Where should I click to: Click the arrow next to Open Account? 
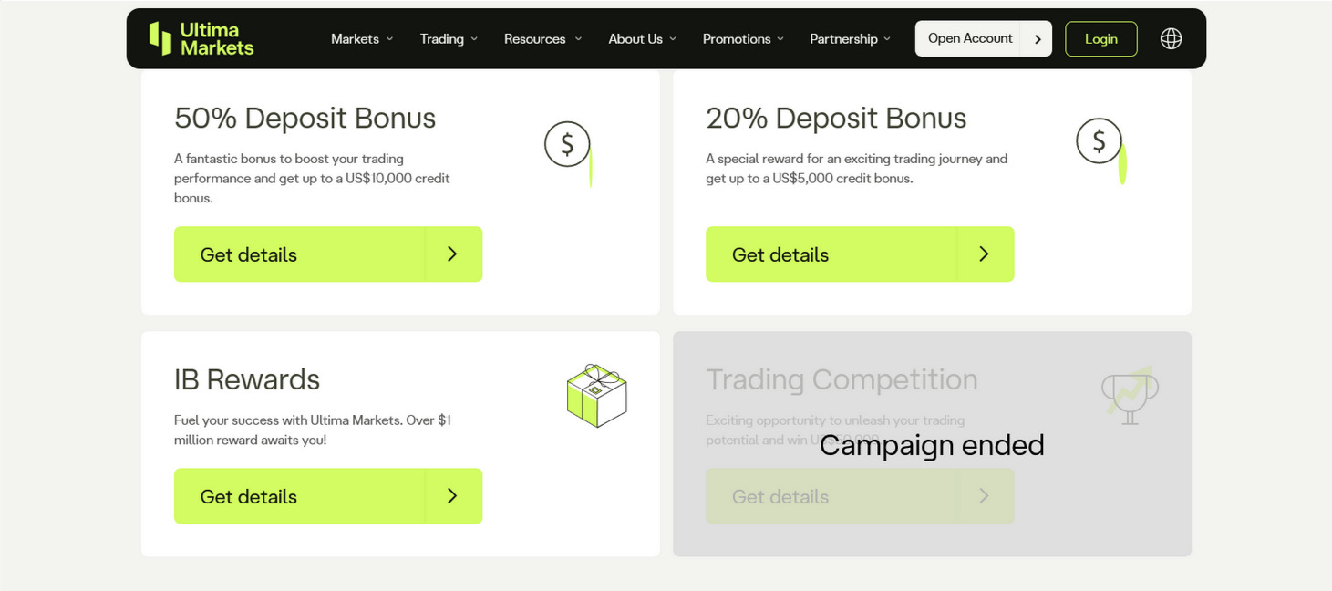[x=1038, y=39]
